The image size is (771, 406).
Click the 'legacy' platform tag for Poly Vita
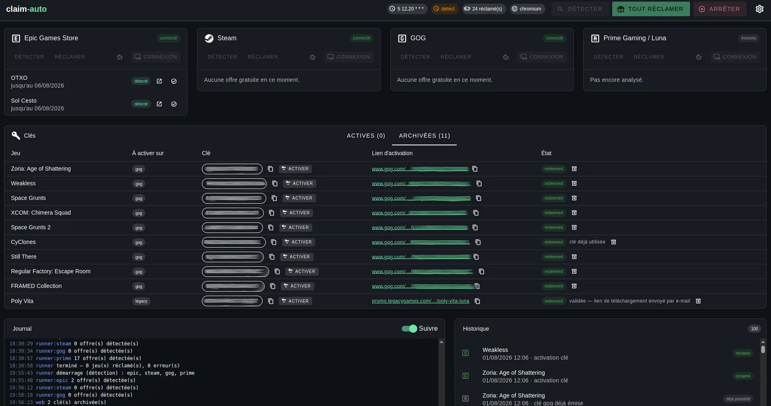click(x=141, y=301)
